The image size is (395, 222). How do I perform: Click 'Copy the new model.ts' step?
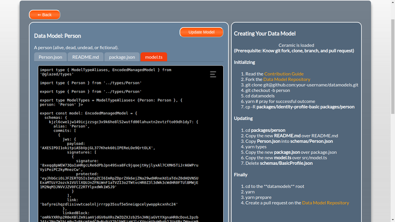pyautogui.click(x=286, y=158)
